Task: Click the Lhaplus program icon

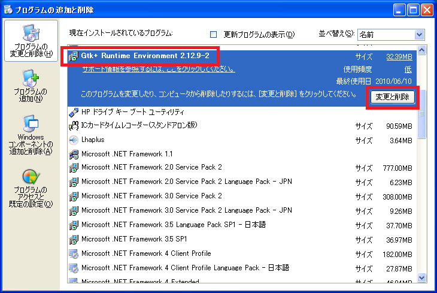Action: click(74, 140)
